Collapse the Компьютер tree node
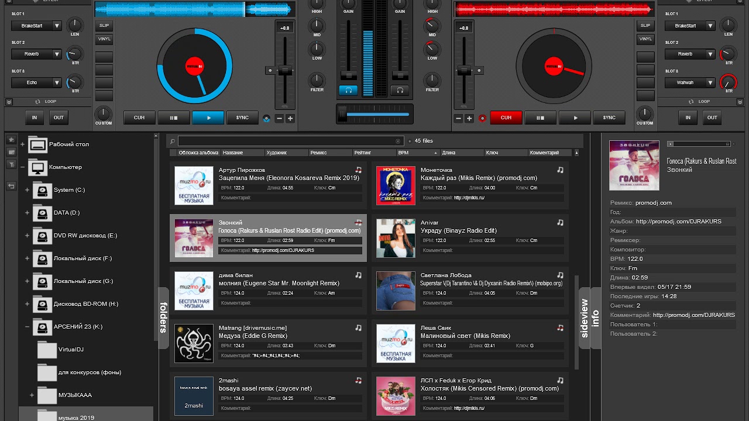The width and height of the screenshot is (749, 421). tap(23, 167)
